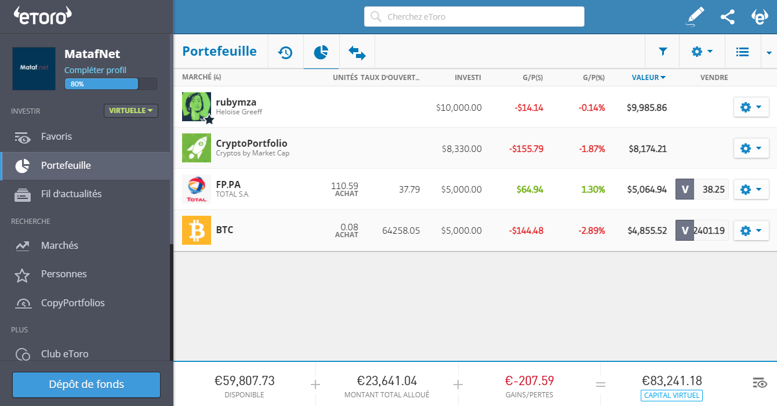Open the BTC instrument name

(224, 230)
